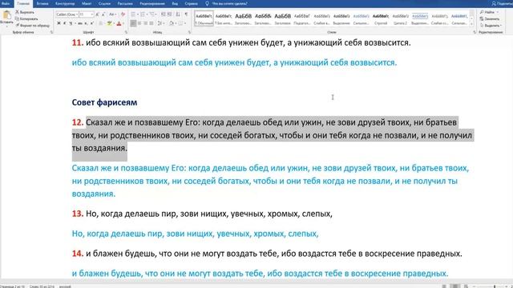
Task: Toggle superscript formatting
Action: 92,23
